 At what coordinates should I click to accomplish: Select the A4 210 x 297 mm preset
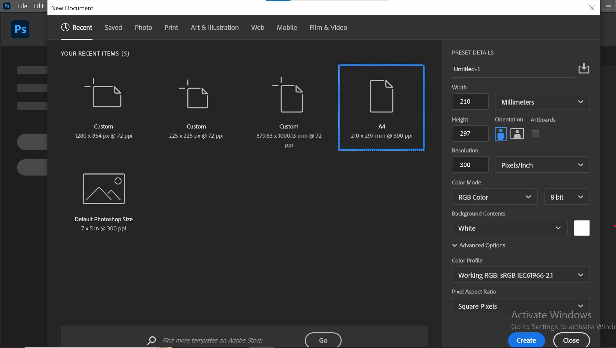coord(382,107)
